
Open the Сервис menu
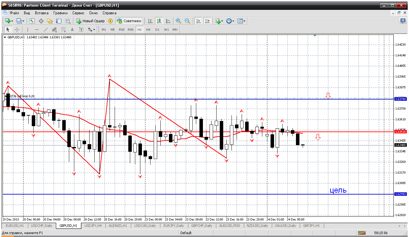78,13
